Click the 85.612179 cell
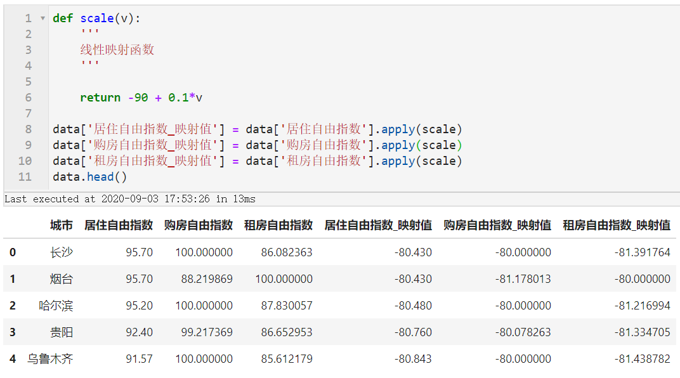680x378 pixels. (287, 359)
